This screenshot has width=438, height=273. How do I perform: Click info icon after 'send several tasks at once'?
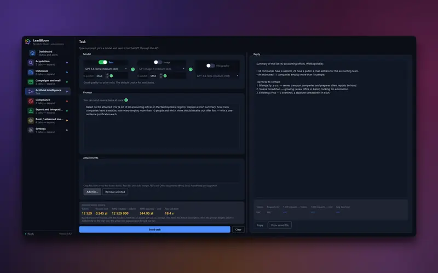click(126, 100)
